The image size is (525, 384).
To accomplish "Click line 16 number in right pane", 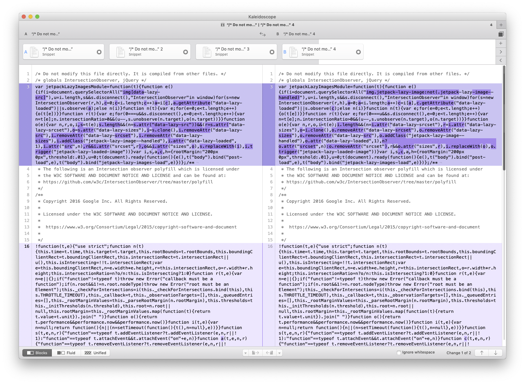I will (270, 246).
